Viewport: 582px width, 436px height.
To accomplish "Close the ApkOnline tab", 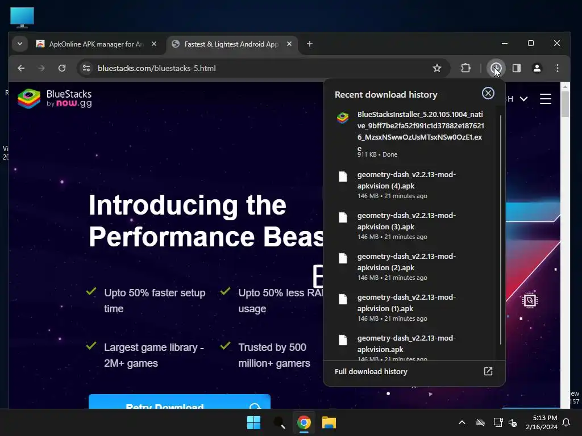I will (154, 44).
